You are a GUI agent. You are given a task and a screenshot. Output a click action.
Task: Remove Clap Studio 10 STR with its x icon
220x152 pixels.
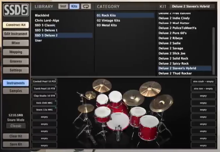click(x=56, y=94)
